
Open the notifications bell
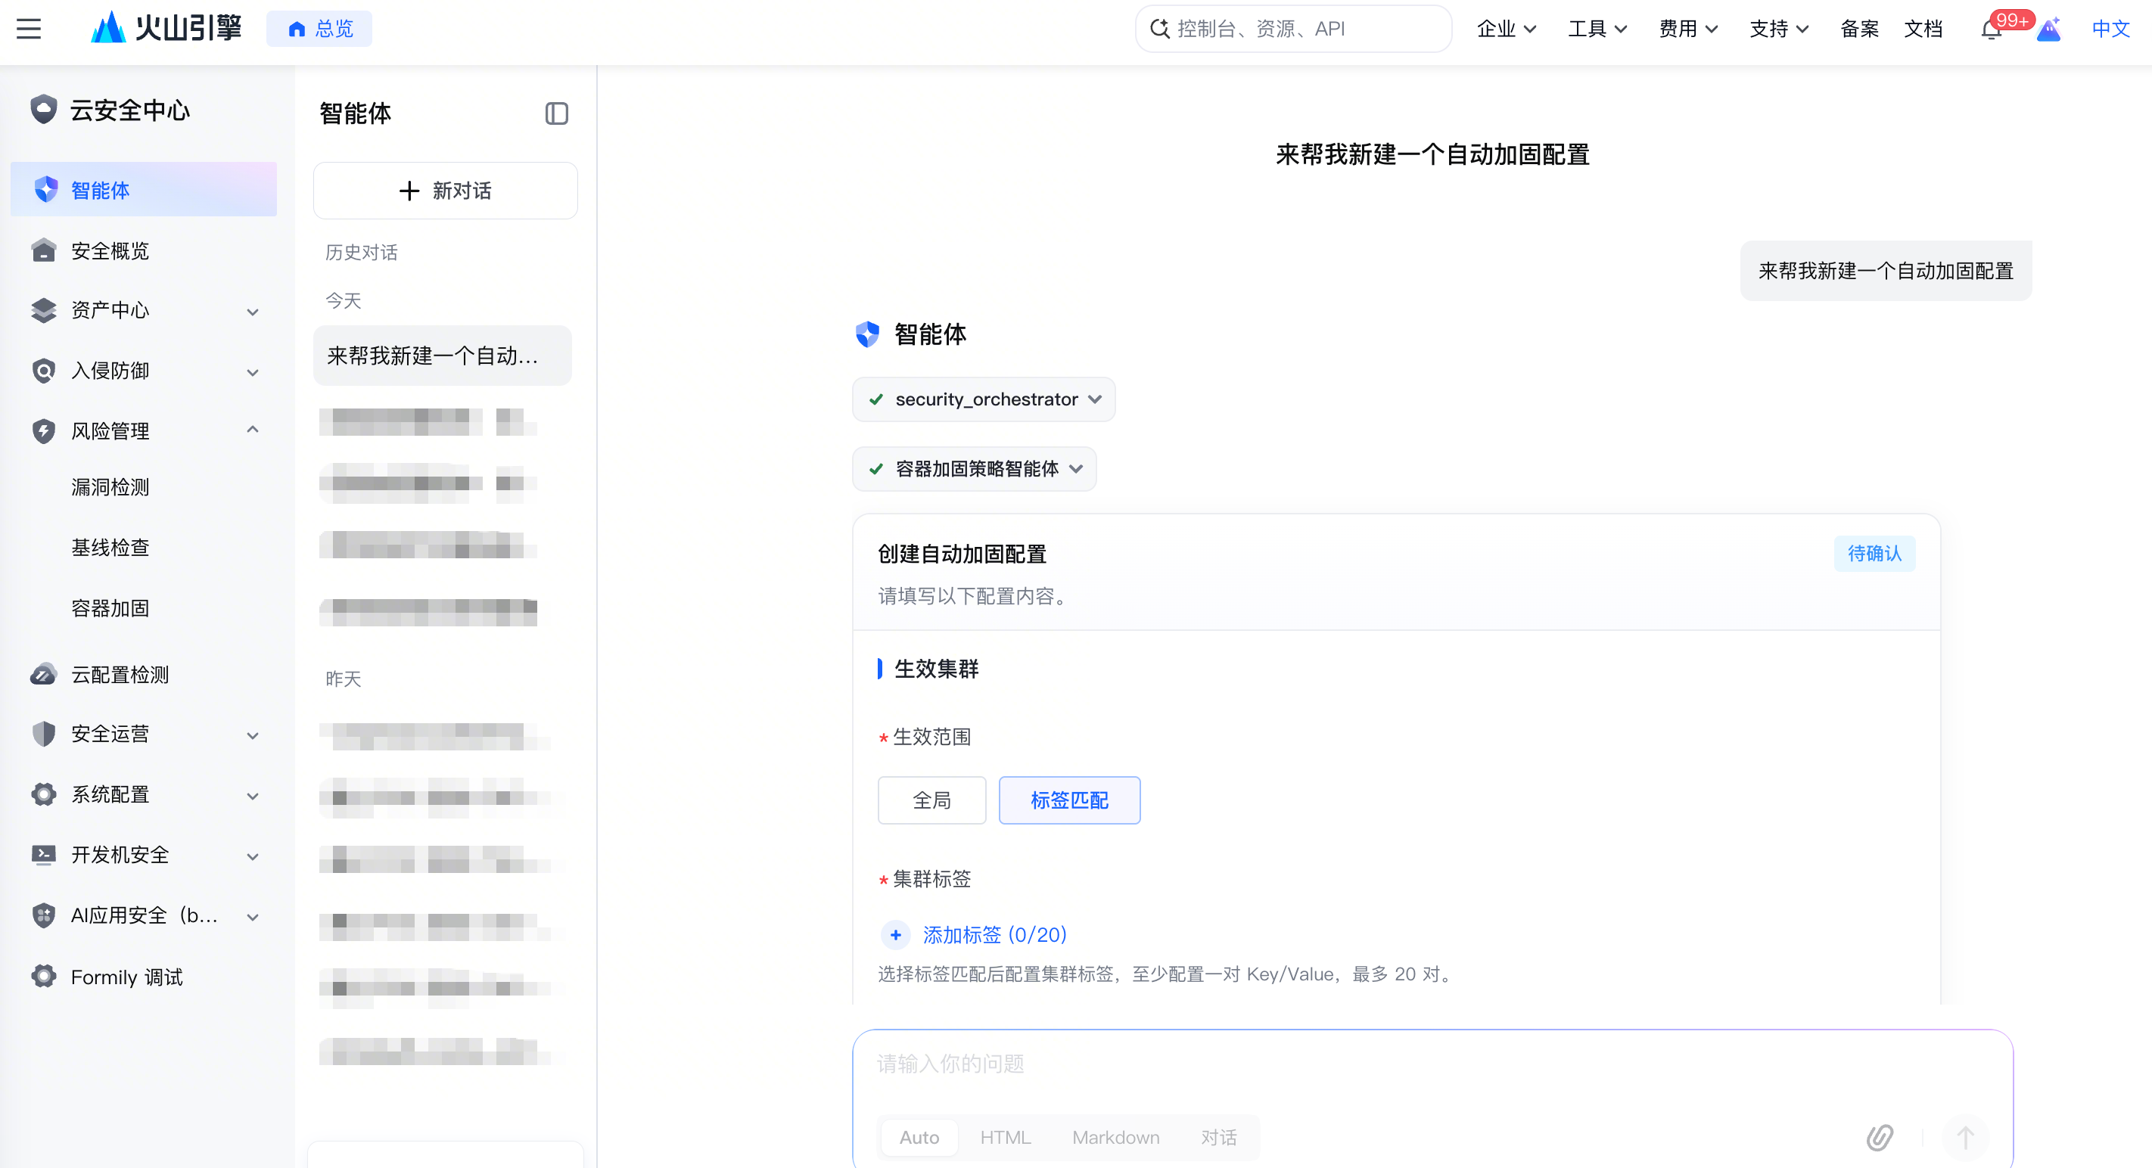click(x=1992, y=30)
